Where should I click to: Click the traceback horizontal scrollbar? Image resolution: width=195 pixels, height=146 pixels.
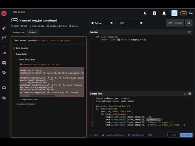(42, 96)
